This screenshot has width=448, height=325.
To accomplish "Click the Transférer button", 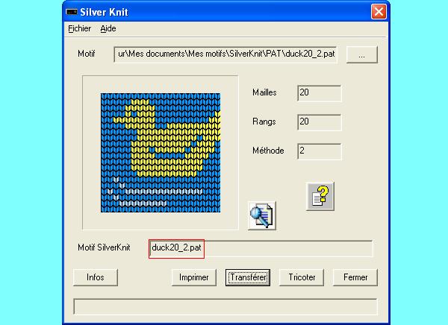I will tap(248, 277).
